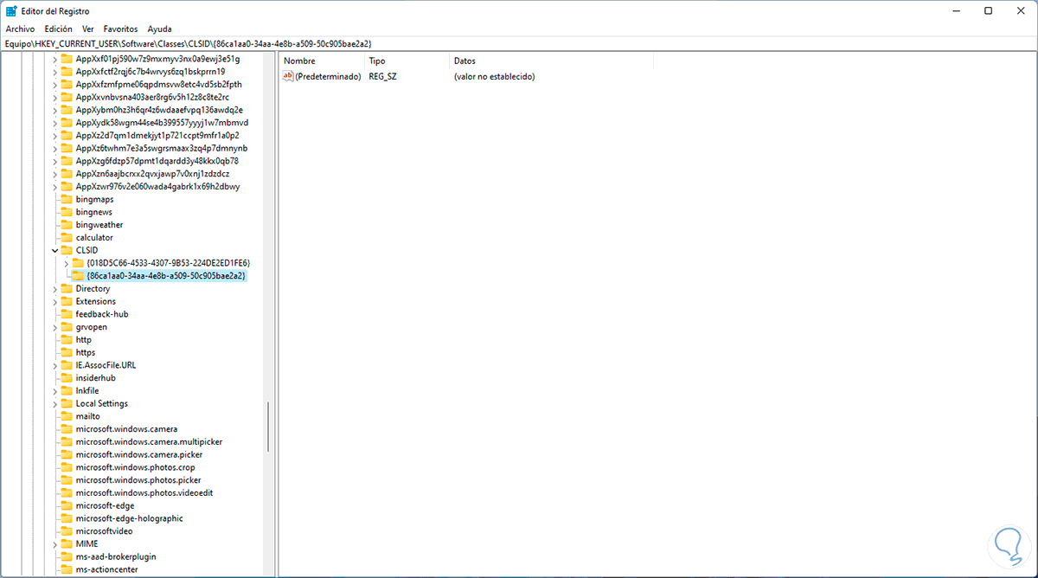Click the mailto folder icon
The height and width of the screenshot is (578, 1038).
click(67, 416)
